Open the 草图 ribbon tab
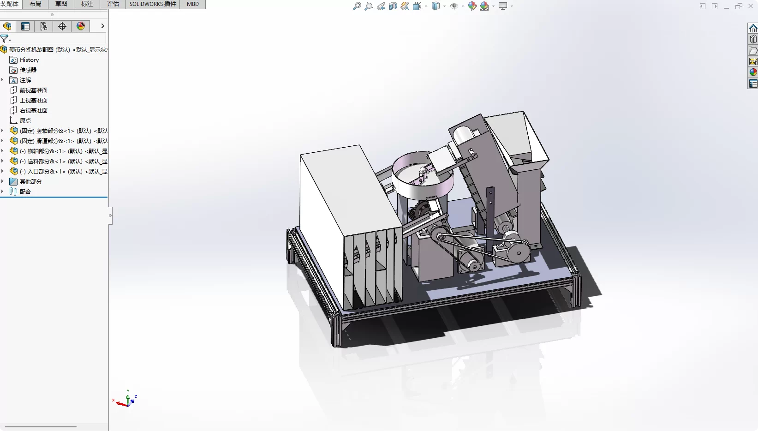This screenshot has height=431, width=758. [x=61, y=4]
